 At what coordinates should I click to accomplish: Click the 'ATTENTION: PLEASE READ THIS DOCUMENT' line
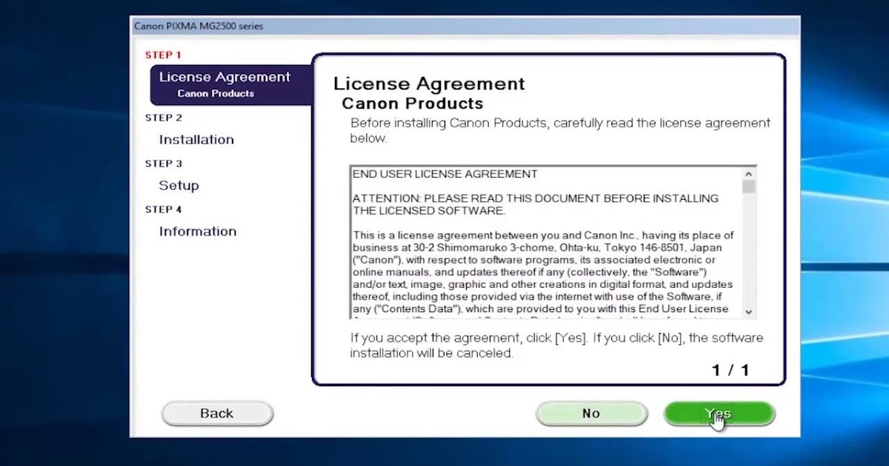(x=536, y=204)
